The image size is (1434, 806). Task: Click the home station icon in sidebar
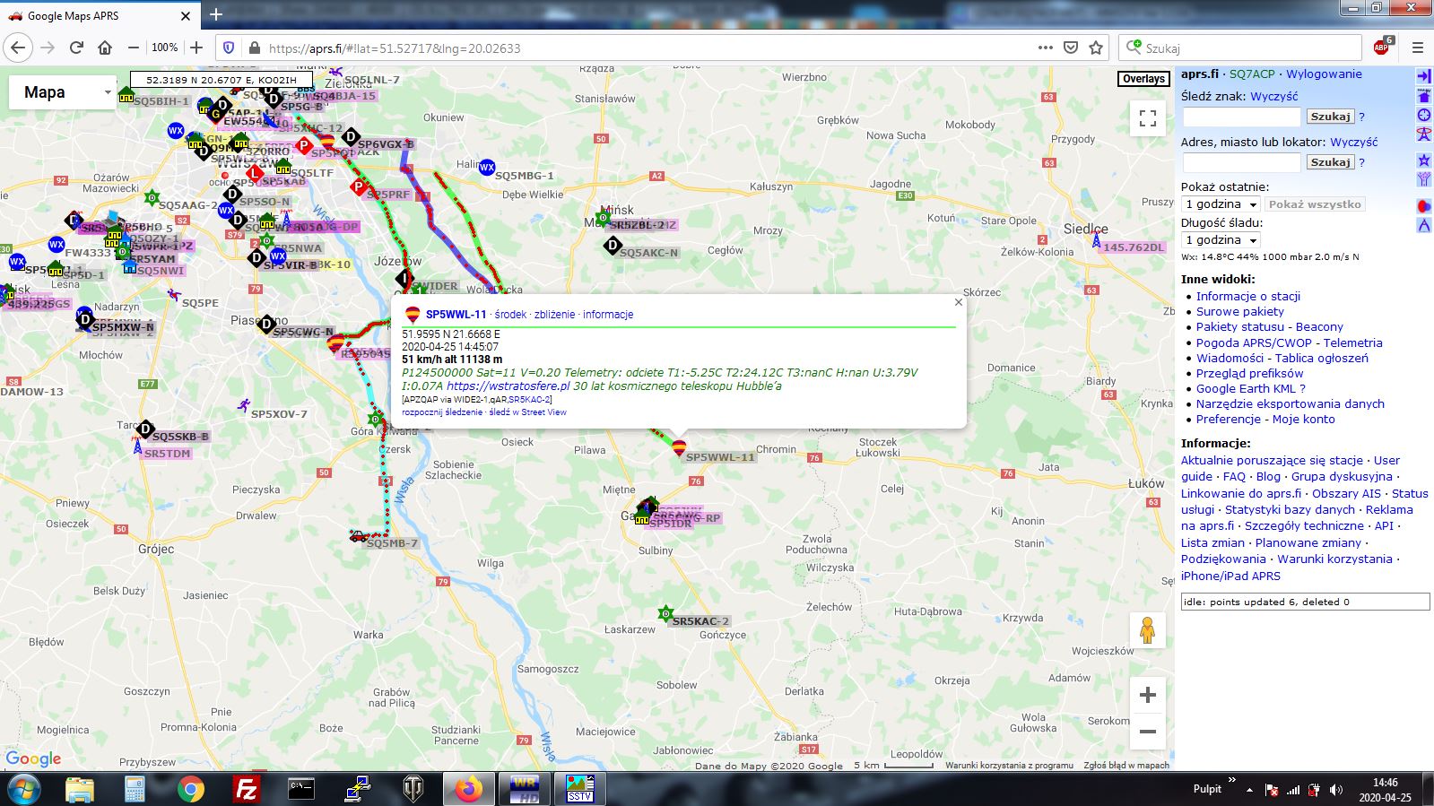[1423, 96]
